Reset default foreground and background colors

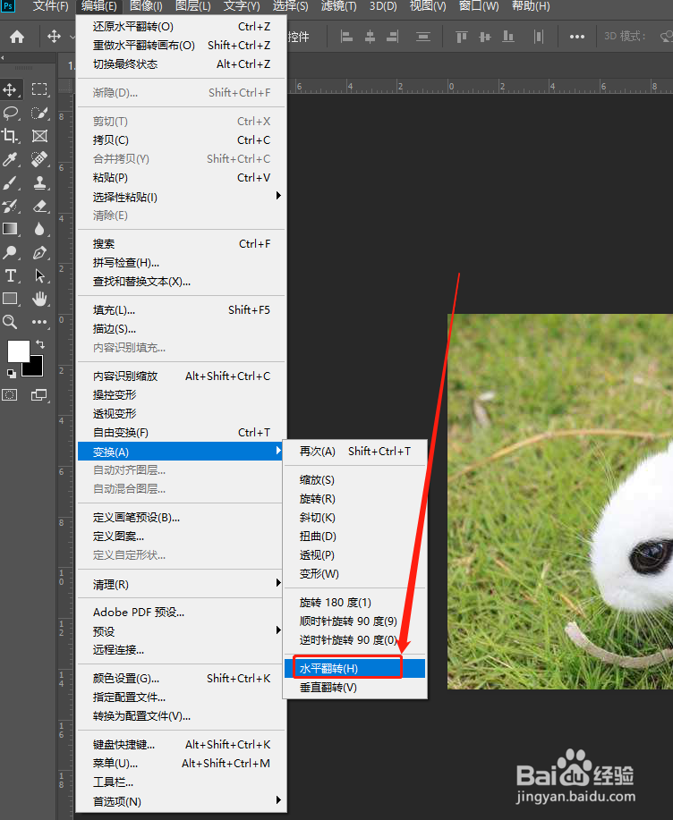(x=11, y=374)
